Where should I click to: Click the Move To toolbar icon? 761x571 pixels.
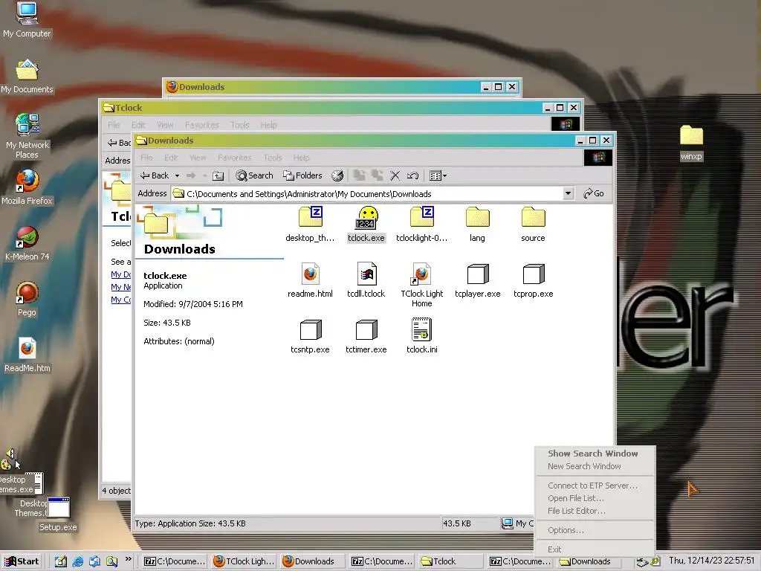[360, 175]
